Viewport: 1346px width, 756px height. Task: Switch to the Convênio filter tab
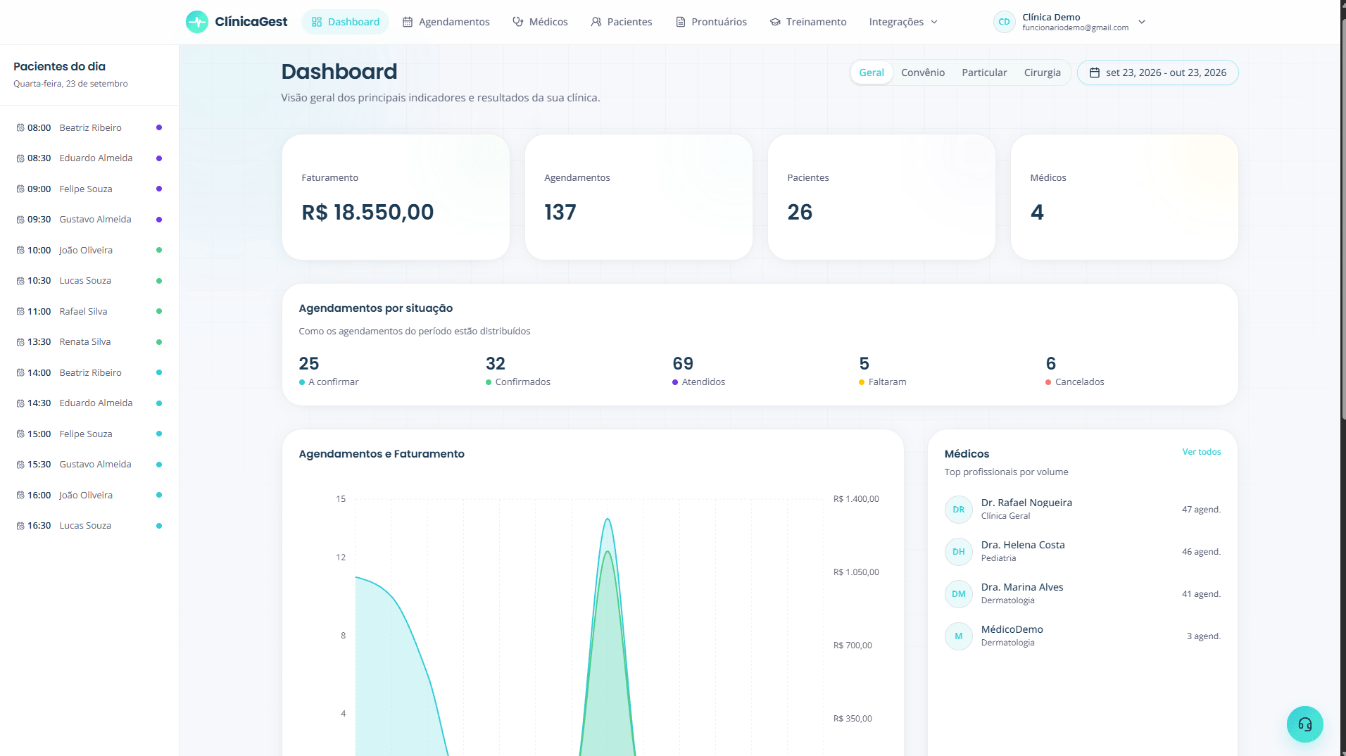coord(923,73)
